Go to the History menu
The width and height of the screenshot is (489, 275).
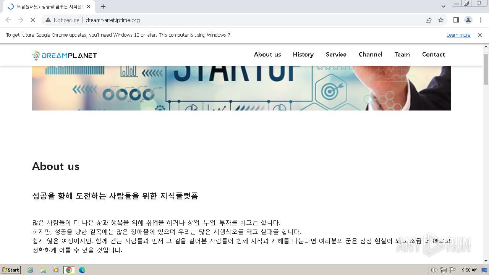click(x=303, y=54)
